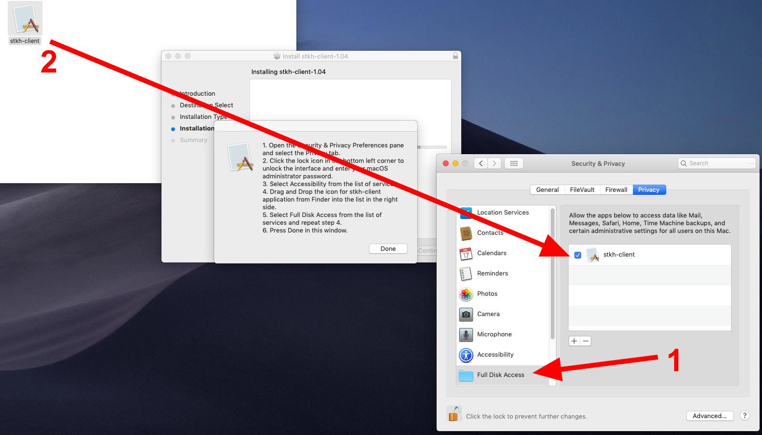This screenshot has height=435, width=762.
Task: Select the Contacts row label
Action: pos(490,233)
